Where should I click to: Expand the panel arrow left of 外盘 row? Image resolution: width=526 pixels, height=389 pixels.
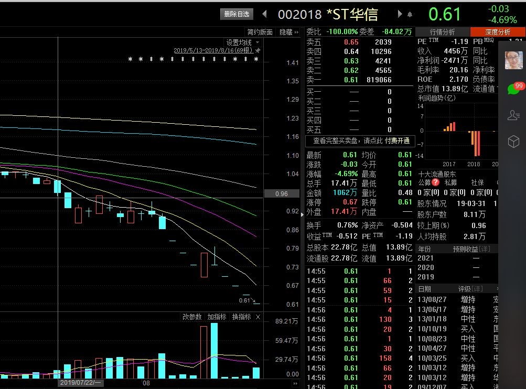[302, 214]
